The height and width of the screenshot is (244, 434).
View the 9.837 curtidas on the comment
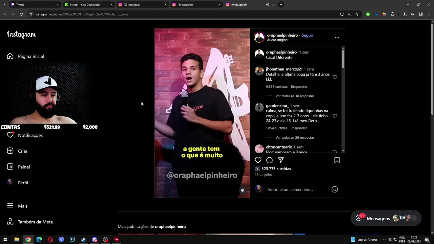(277, 87)
